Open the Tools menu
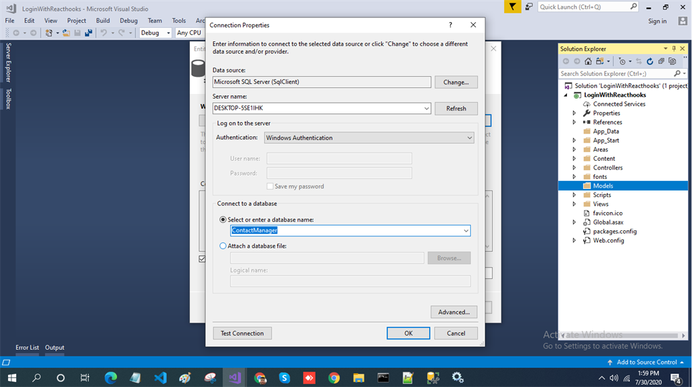 tap(178, 21)
